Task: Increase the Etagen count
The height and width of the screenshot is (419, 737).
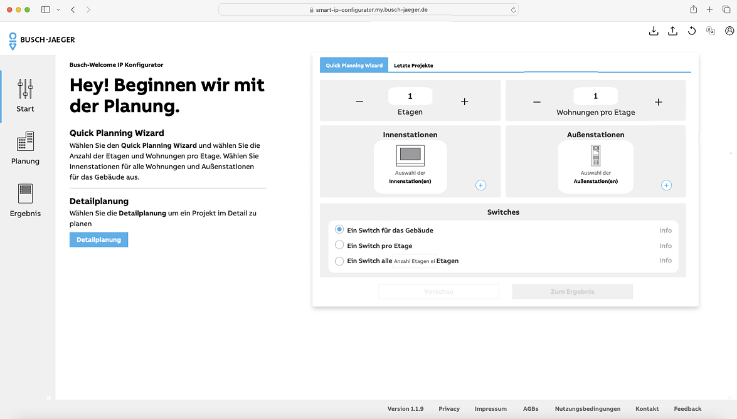Action: pos(464,101)
